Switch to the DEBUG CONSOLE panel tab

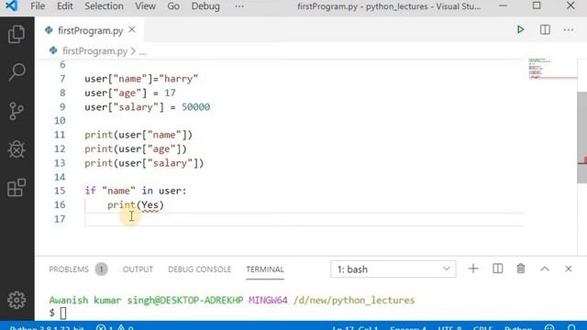pyautogui.click(x=200, y=269)
